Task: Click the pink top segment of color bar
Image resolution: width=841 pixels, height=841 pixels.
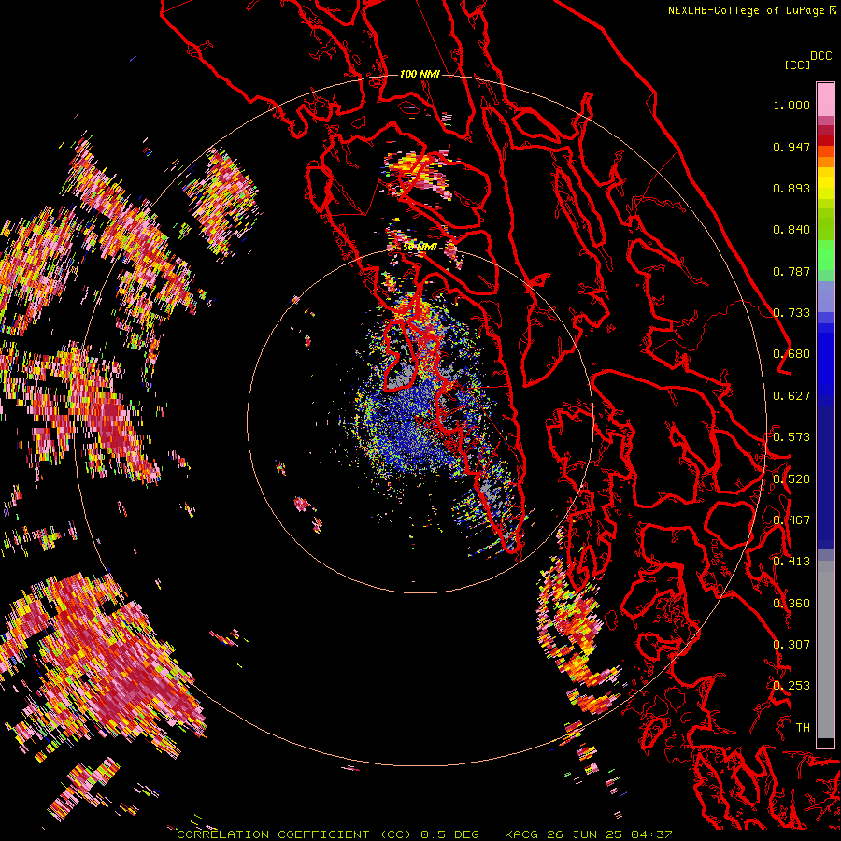Action: (x=825, y=99)
